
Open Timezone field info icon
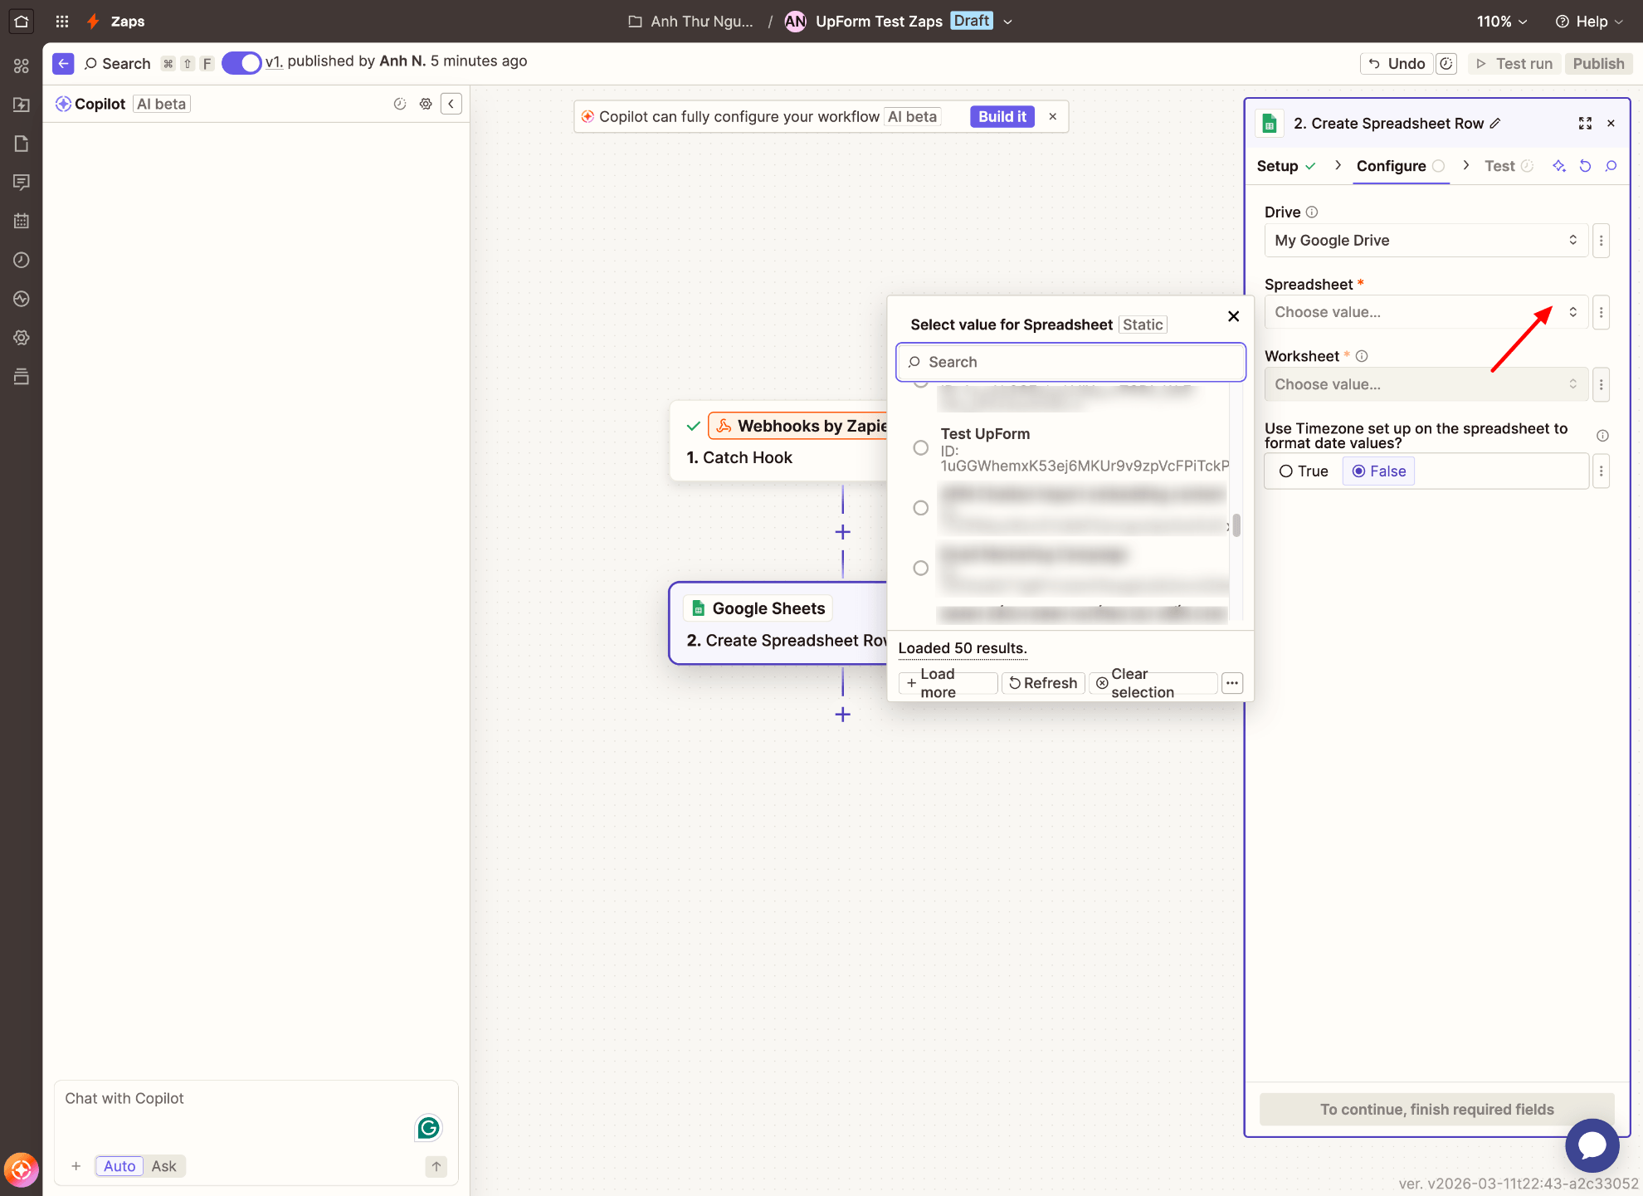click(x=1603, y=436)
